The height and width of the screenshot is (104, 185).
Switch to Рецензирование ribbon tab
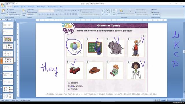(x=53, y=7)
